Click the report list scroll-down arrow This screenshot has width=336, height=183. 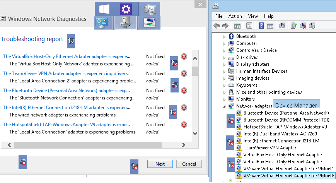[x=195, y=133]
